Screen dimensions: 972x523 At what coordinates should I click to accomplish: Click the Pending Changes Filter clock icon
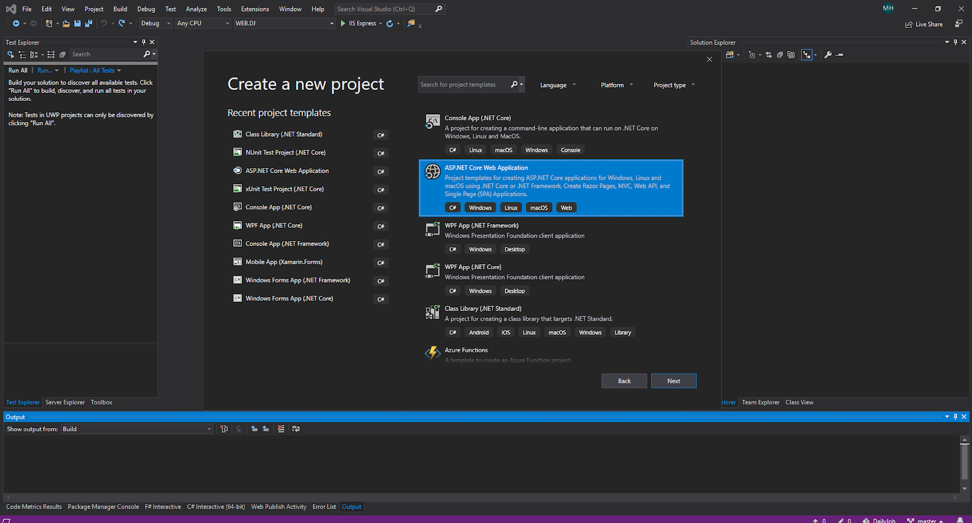tap(752, 55)
